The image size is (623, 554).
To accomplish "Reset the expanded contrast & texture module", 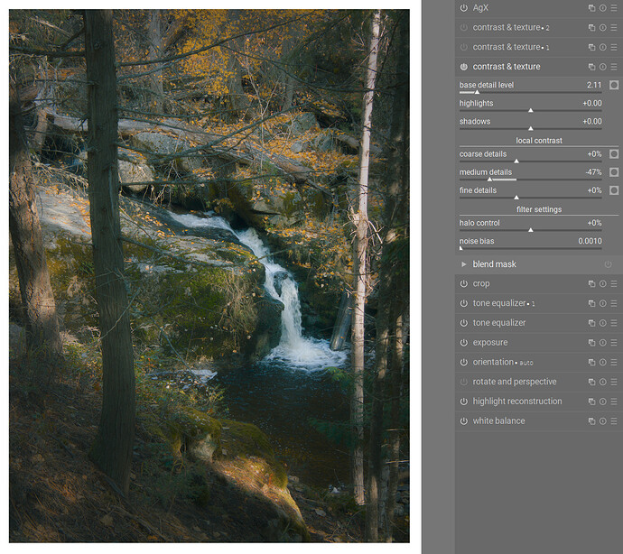I will coord(603,67).
